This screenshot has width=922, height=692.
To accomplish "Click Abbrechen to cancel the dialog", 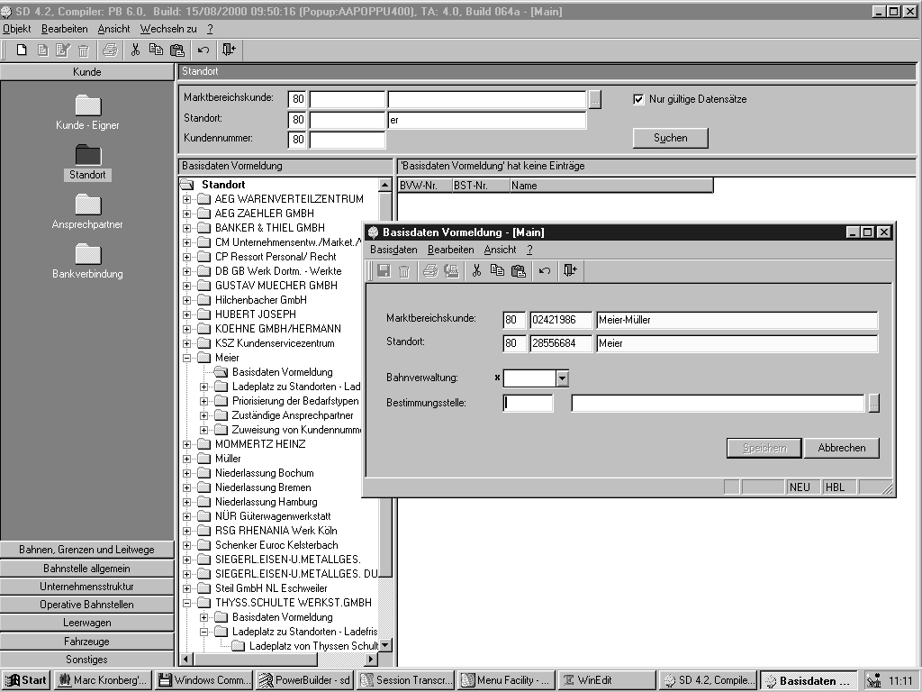I will click(x=841, y=448).
